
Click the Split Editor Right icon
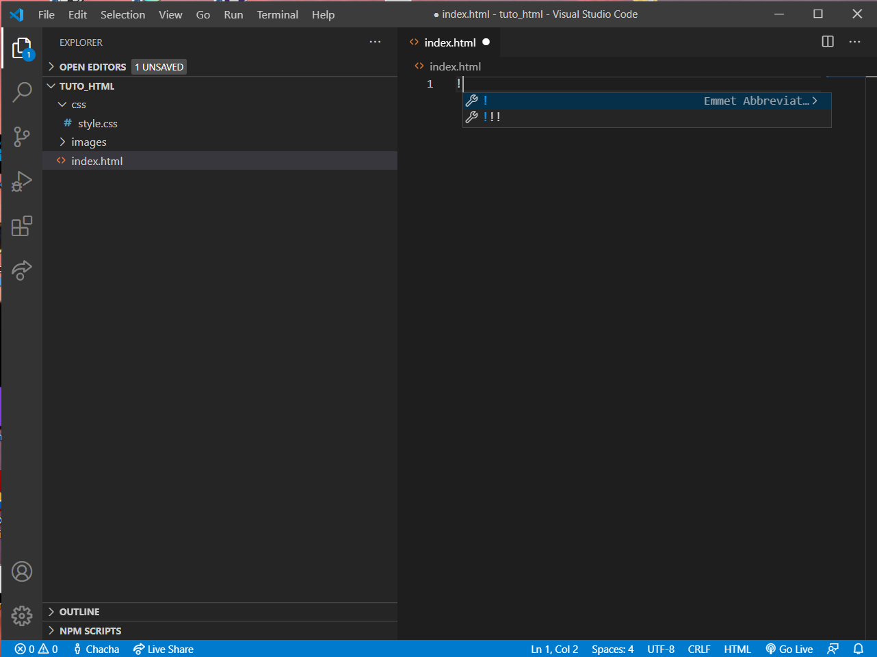[x=828, y=42]
